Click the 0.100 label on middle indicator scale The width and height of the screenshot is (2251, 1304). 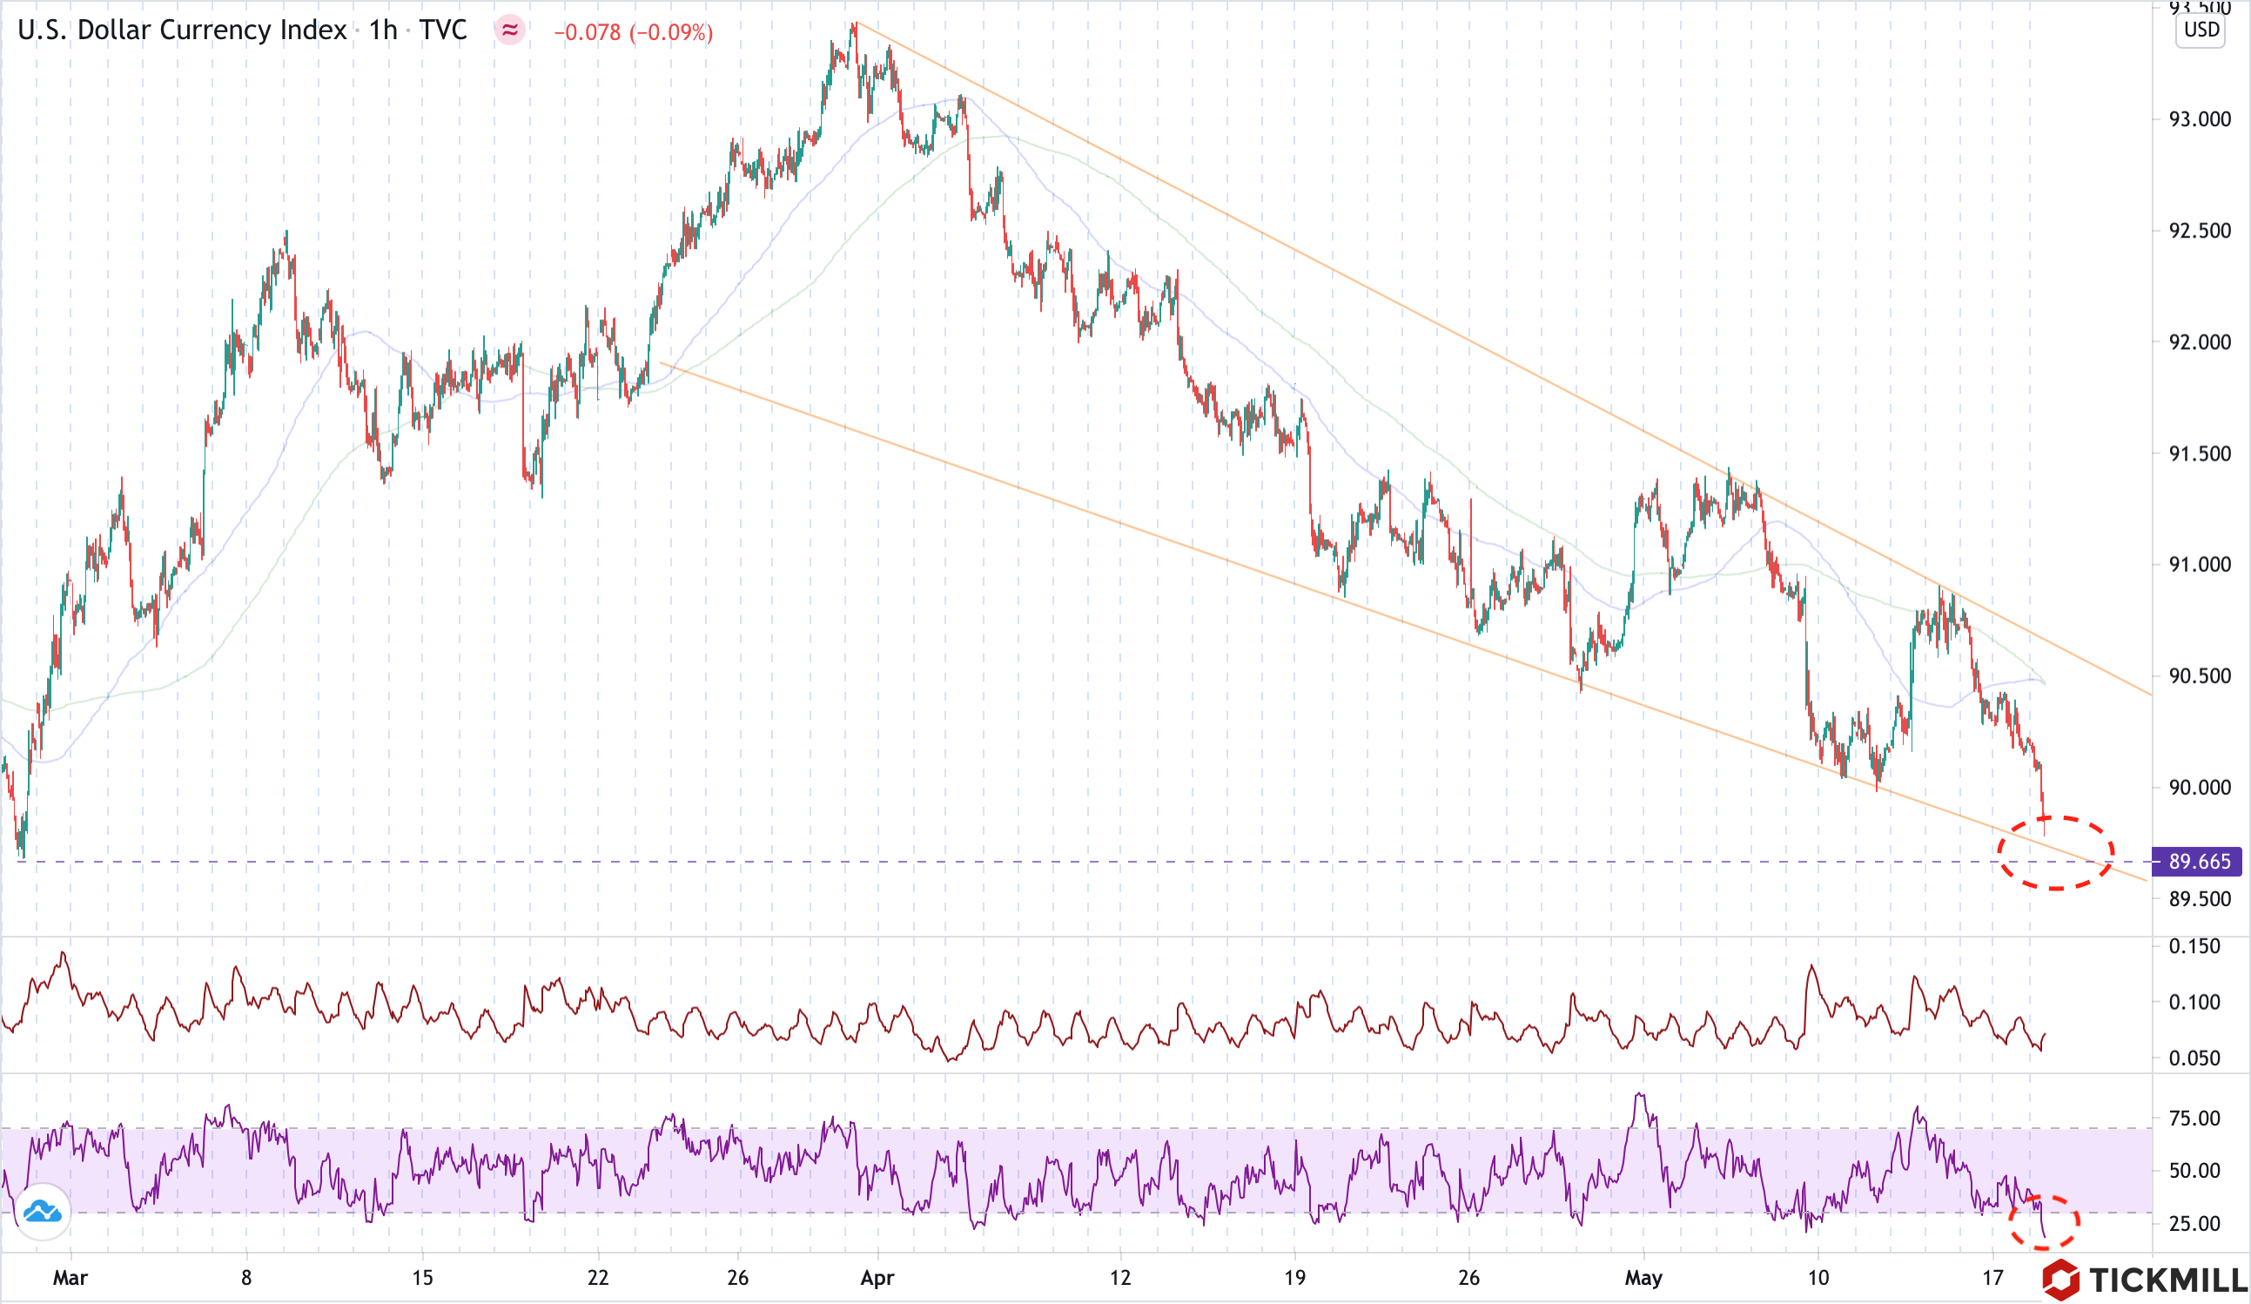tap(2194, 1002)
